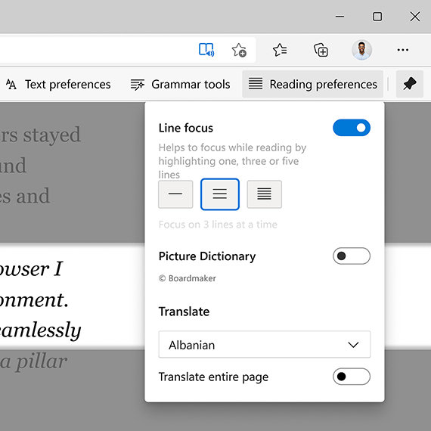Image resolution: width=431 pixels, height=431 pixels.
Task: Enable the Picture Dictionary toggle
Action: 352,256
